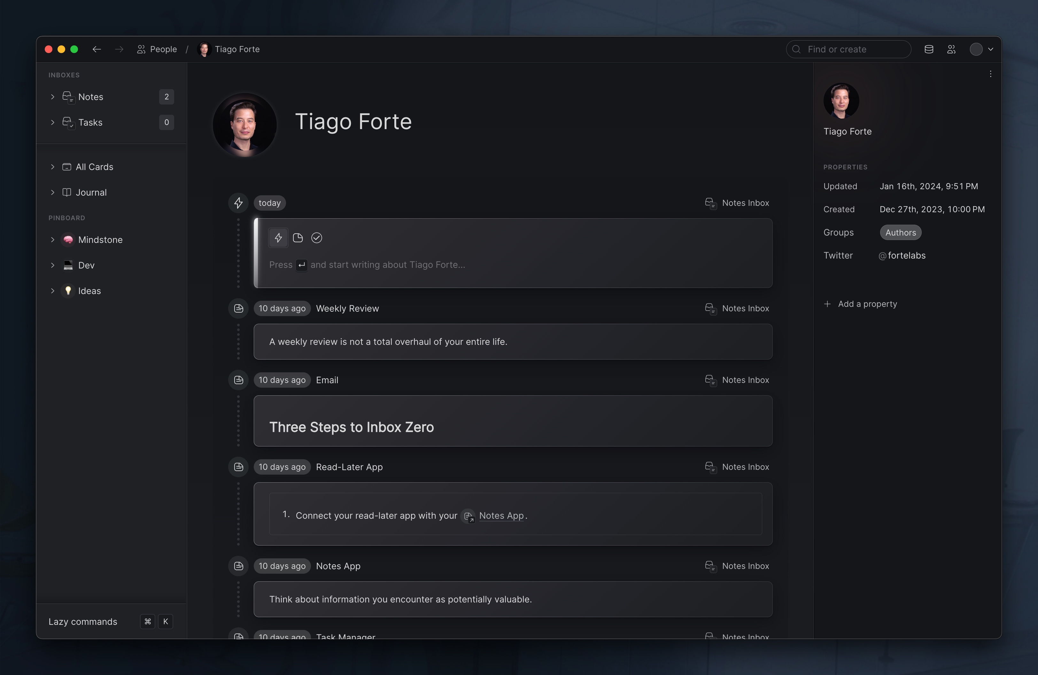
Task: Click the Twitter property label
Action: click(x=838, y=256)
